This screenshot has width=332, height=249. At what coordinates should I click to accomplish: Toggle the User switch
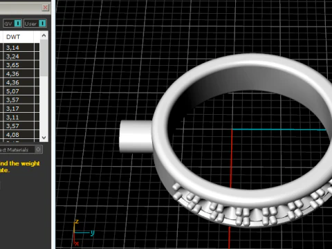pyautogui.click(x=35, y=24)
